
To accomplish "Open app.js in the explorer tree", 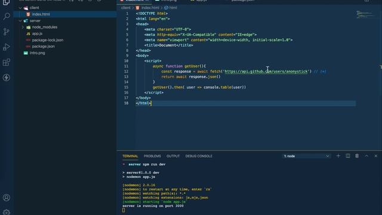I will [x=37, y=33].
